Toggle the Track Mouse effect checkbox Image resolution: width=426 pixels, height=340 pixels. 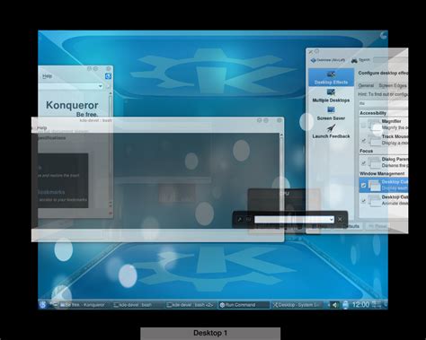click(363, 140)
